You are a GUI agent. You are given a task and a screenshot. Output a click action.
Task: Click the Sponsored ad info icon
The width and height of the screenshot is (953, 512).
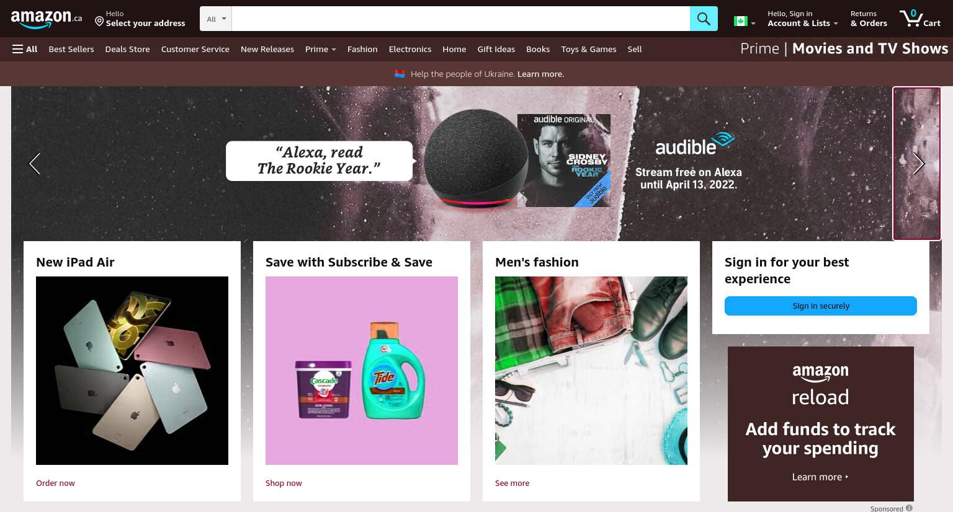[909, 508]
